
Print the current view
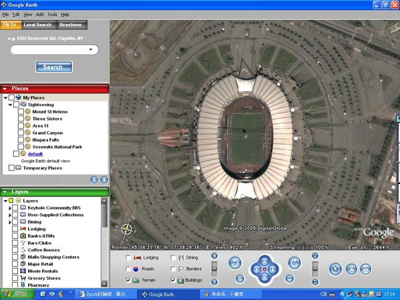pyautogui.click(x=351, y=269)
